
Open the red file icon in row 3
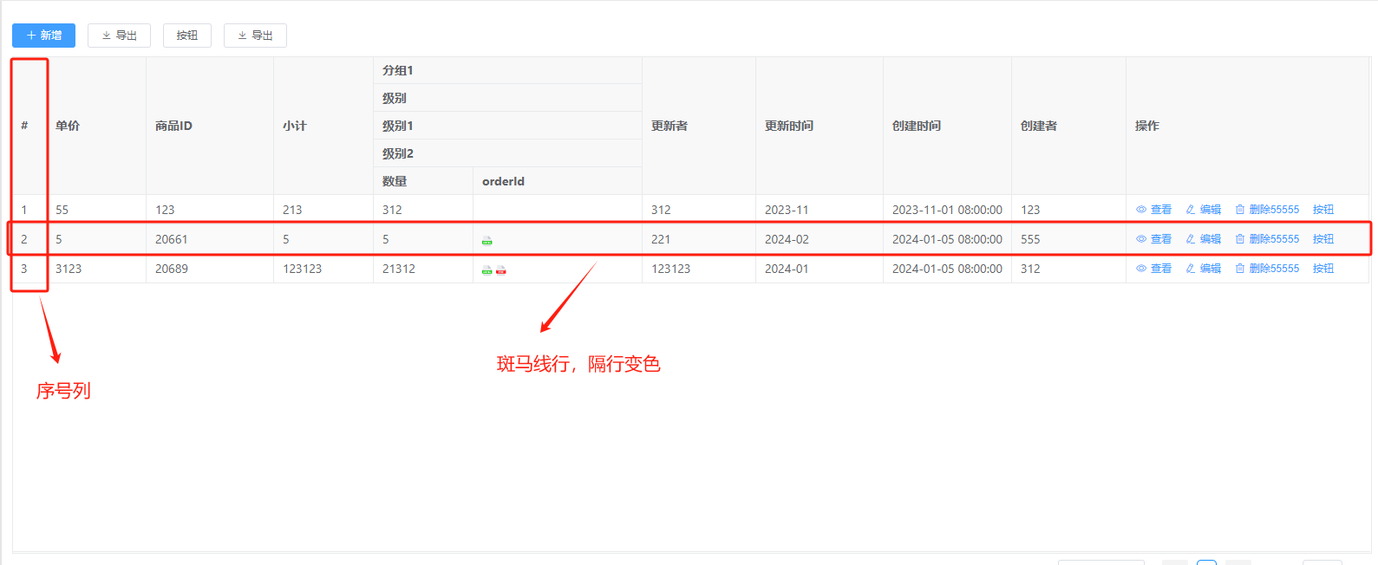tap(500, 270)
